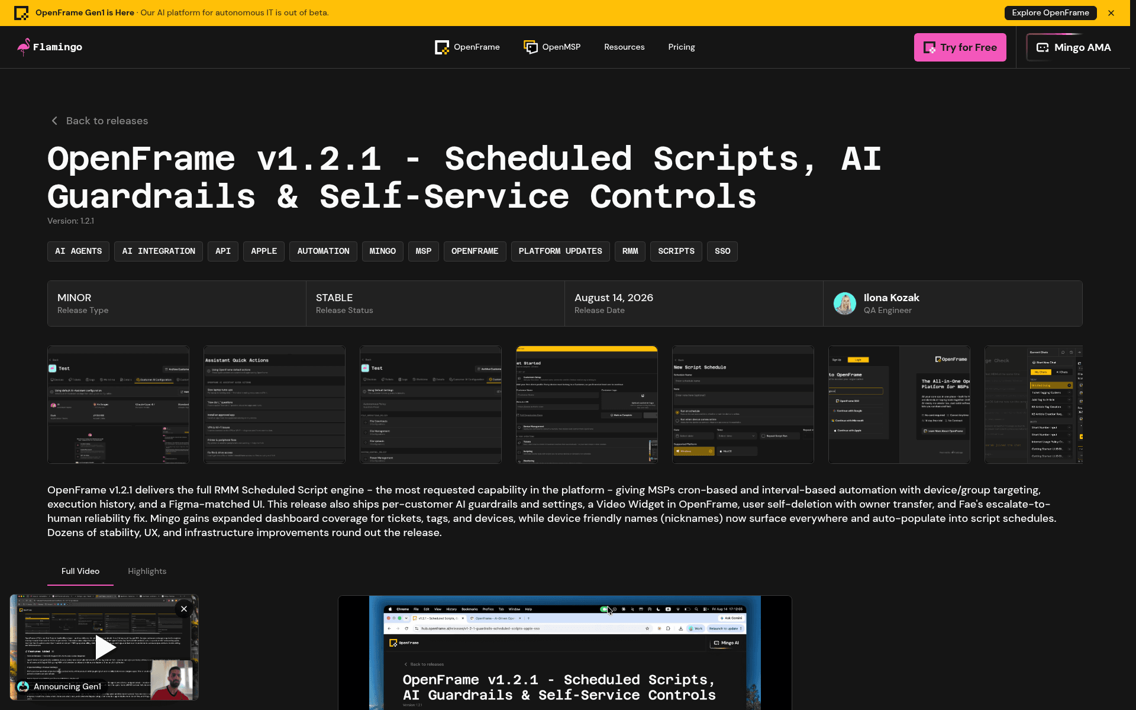Select the PLATFORM UPDATES tag
The width and height of the screenshot is (1136, 710).
pyautogui.click(x=560, y=251)
